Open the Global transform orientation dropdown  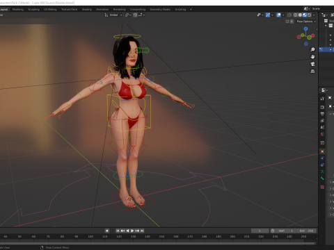pyautogui.click(x=113, y=15)
